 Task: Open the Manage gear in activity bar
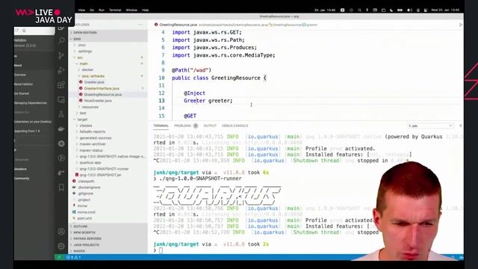coord(61,246)
